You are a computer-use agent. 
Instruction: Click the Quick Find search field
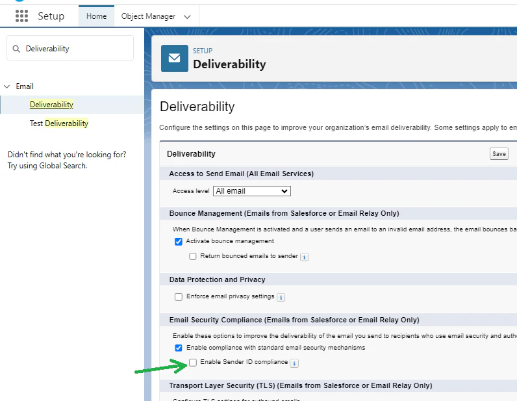[70, 48]
